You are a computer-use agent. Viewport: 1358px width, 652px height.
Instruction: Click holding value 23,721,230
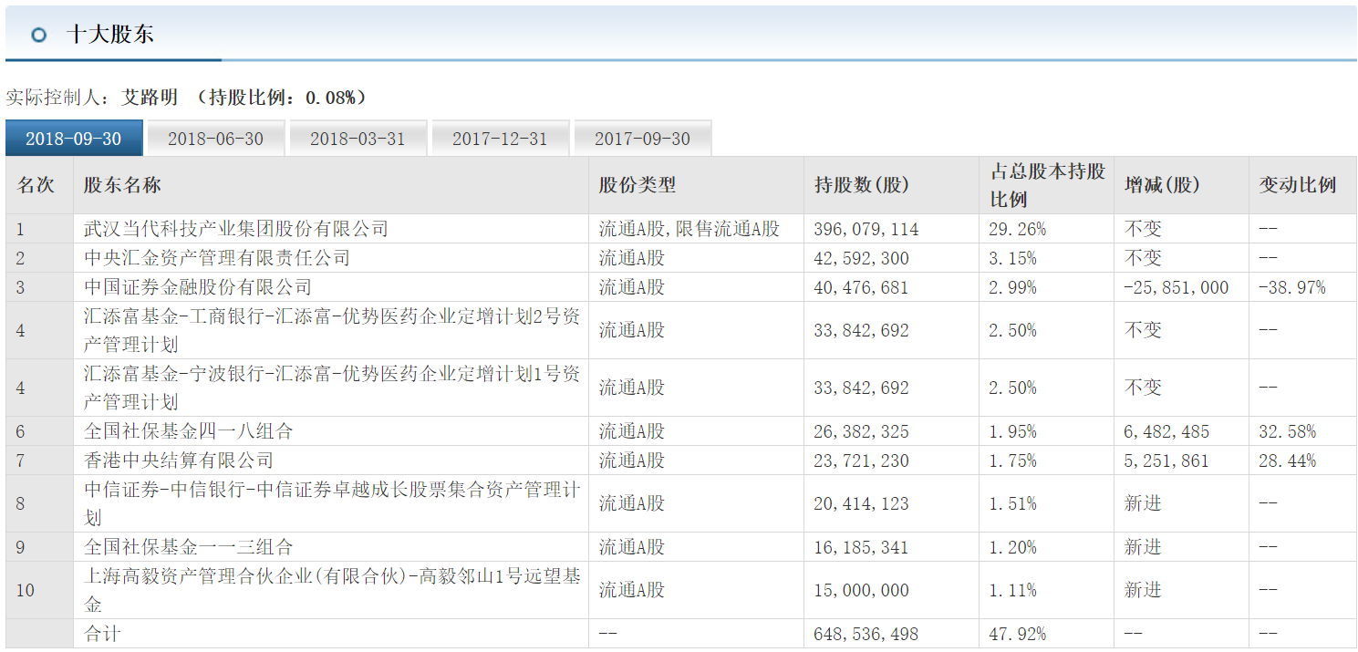[862, 461]
